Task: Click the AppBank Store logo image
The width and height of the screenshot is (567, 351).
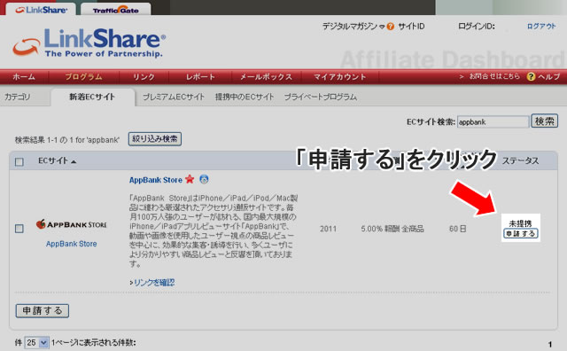Action: (x=71, y=224)
